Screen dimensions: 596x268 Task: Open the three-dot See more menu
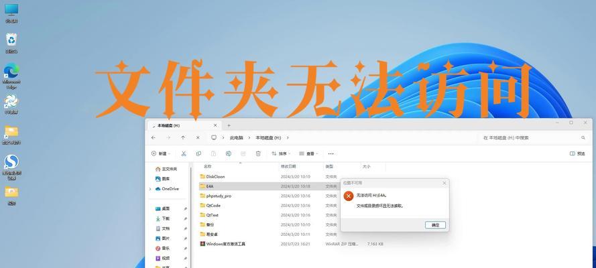(x=331, y=153)
